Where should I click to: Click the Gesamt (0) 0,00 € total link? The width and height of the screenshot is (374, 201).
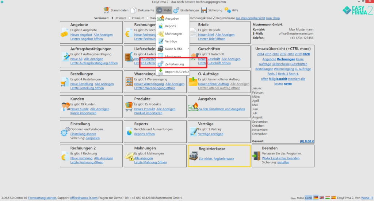[307, 141]
